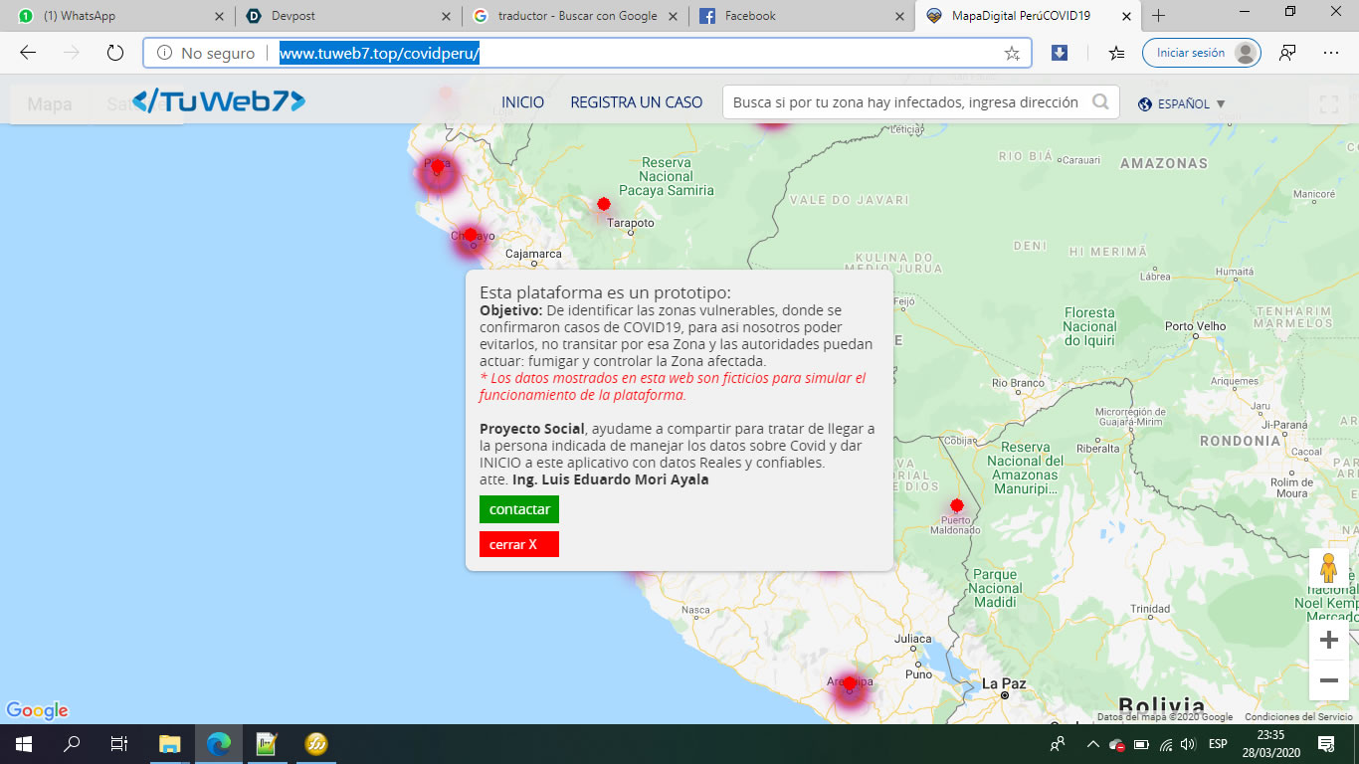Click the search magnifier in address search box
The image size is (1359, 764).
tap(1100, 101)
